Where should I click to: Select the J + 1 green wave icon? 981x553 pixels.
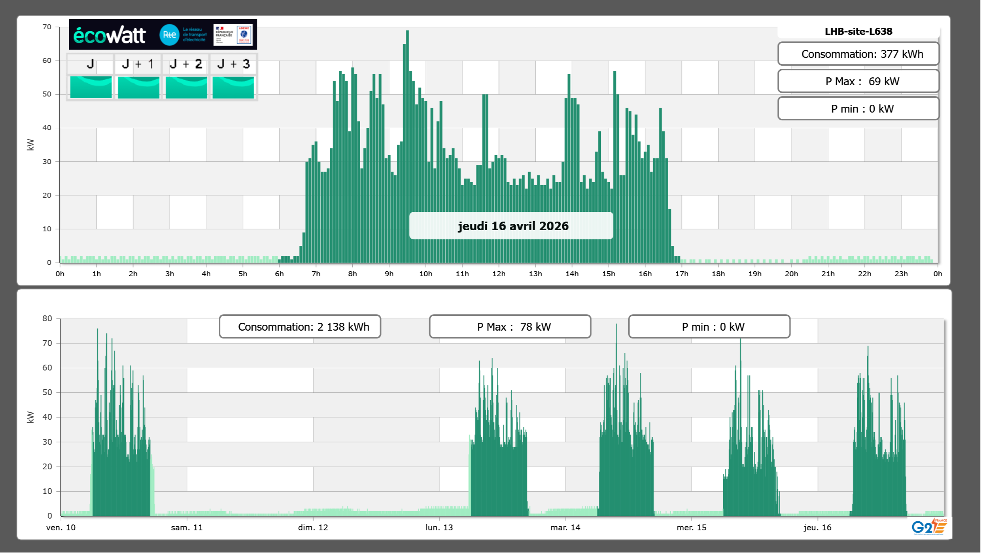(x=138, y=87)
